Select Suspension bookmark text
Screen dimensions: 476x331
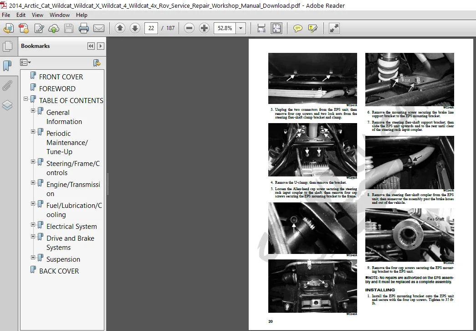[x=63, y=259]
